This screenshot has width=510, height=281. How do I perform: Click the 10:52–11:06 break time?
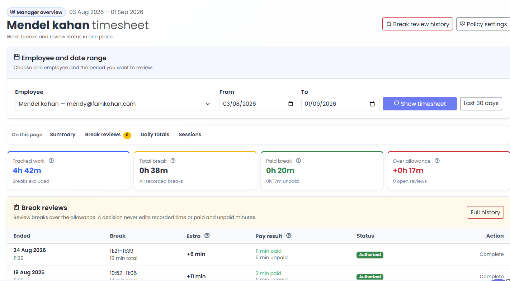click(x=123, y=273)
